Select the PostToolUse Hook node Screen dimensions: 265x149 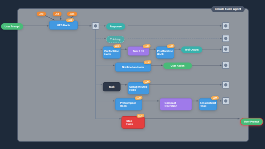(165, 52)
